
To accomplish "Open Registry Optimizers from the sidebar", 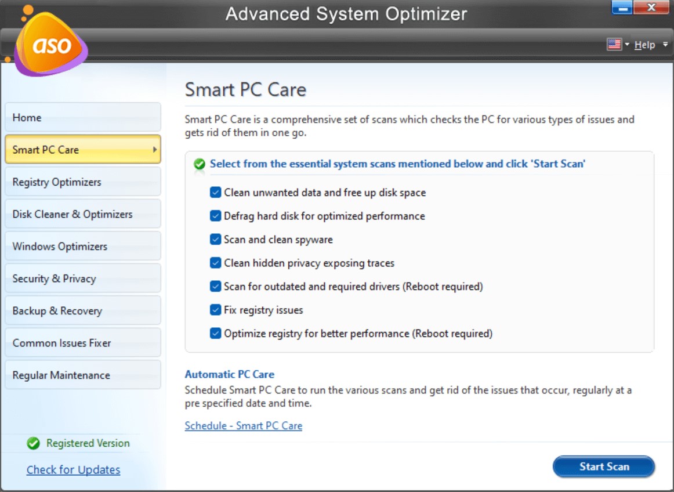I will (x=83, y=182).
